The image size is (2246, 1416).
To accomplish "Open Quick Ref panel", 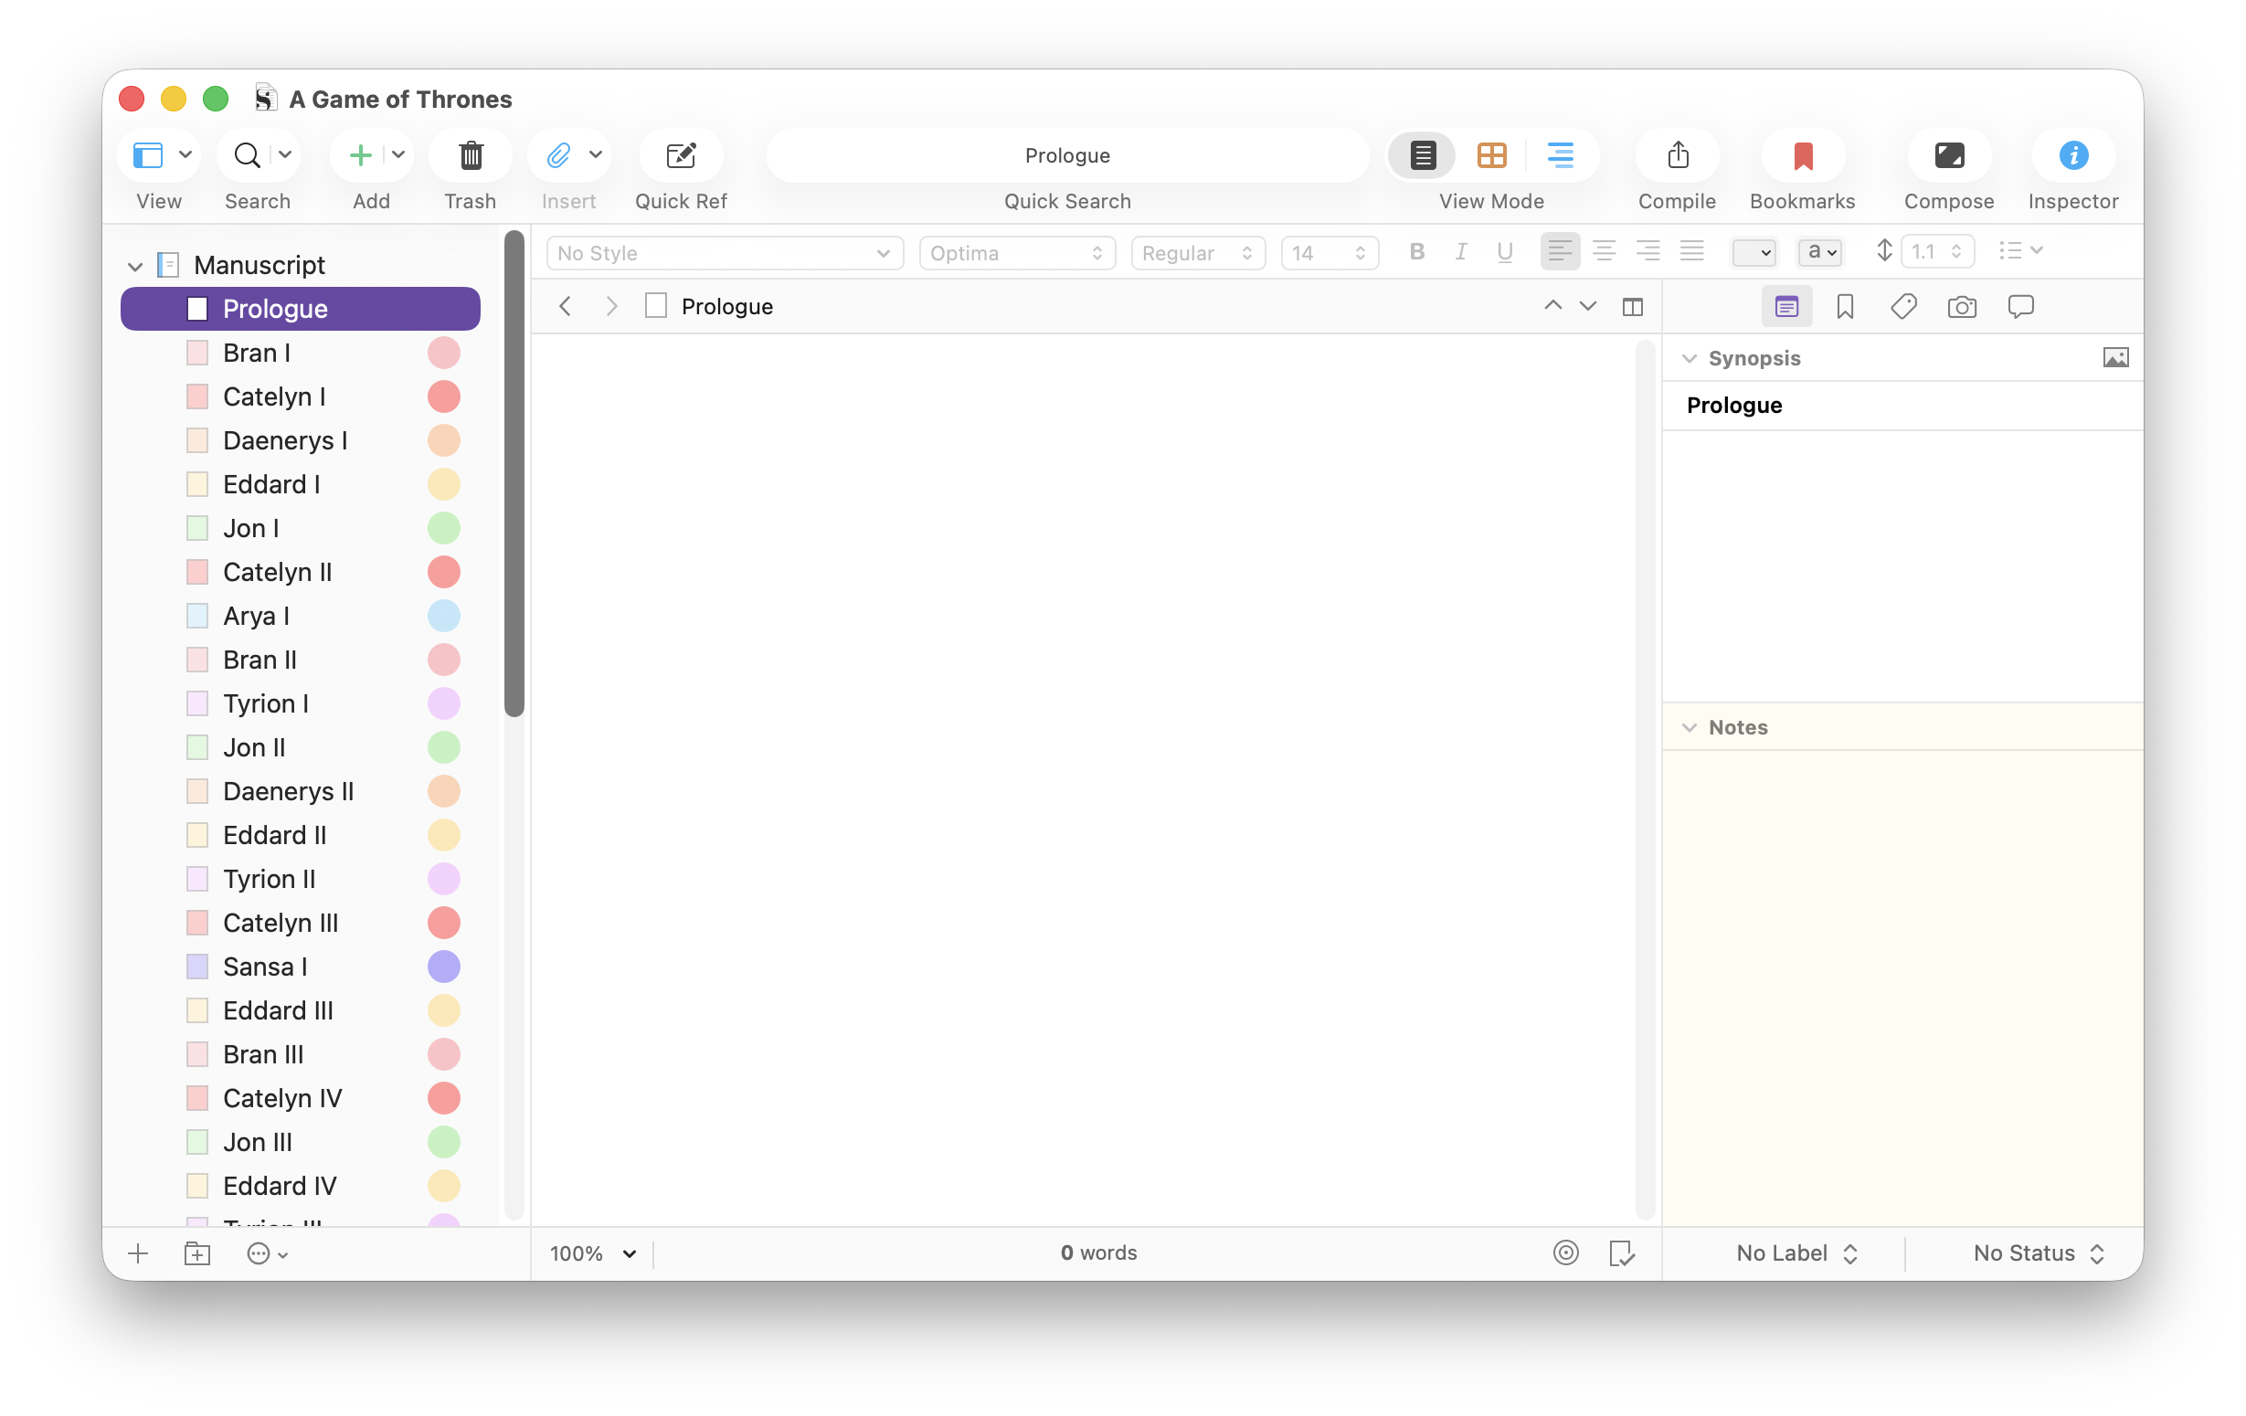I will click(681, 154).
